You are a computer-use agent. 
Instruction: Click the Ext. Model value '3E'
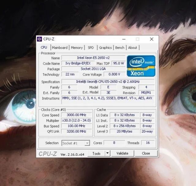coord(108,93)
